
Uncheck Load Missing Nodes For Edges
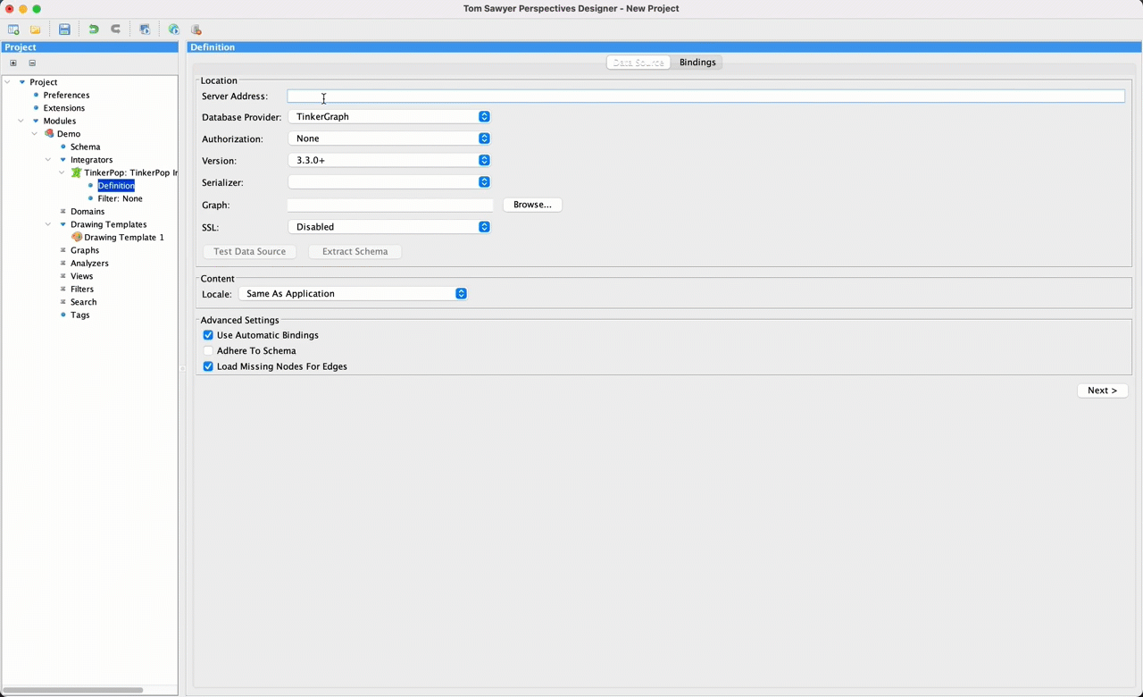click(208, 366)
